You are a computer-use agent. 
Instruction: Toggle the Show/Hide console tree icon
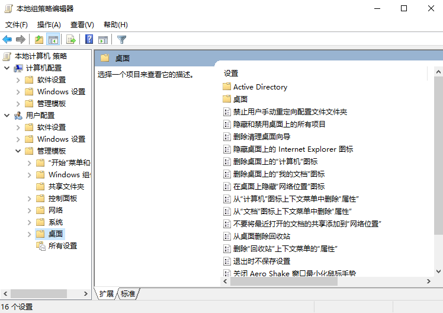click(53, 40)
